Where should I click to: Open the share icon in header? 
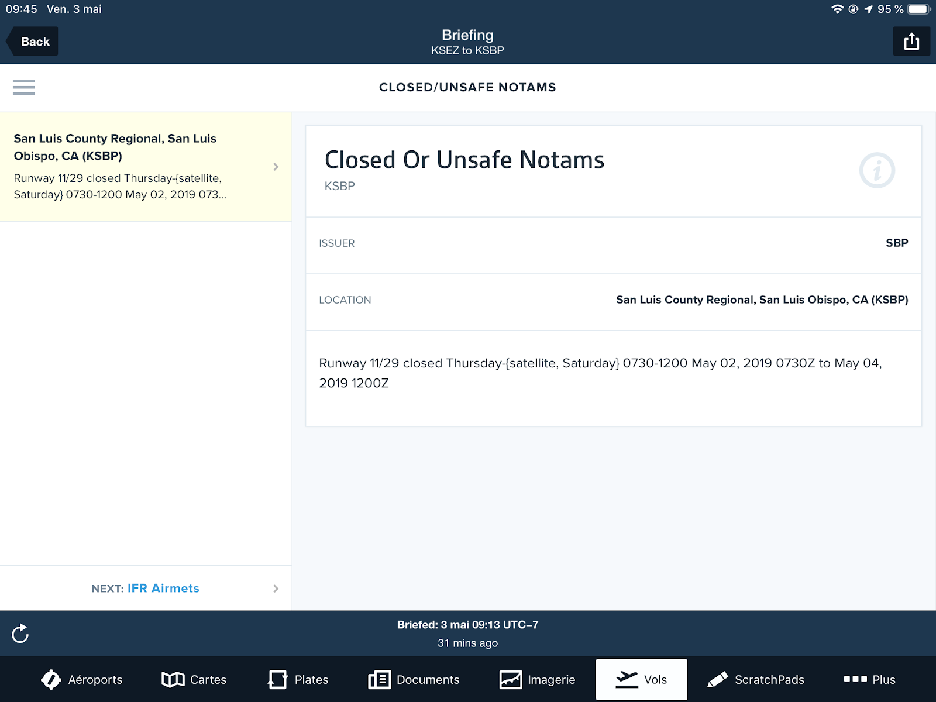(x=911, y=42)
